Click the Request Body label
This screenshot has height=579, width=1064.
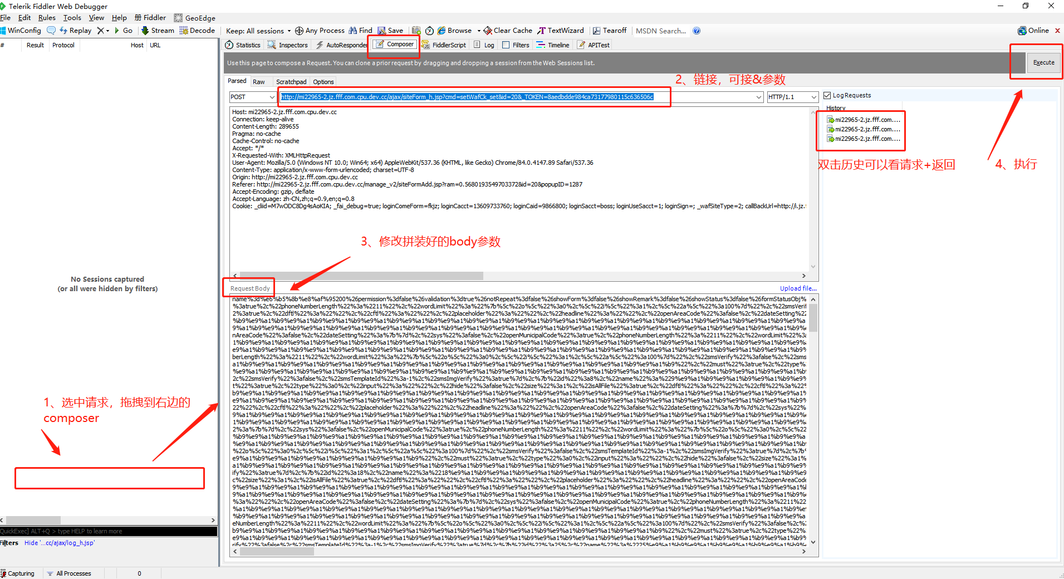tap(250, 288)
